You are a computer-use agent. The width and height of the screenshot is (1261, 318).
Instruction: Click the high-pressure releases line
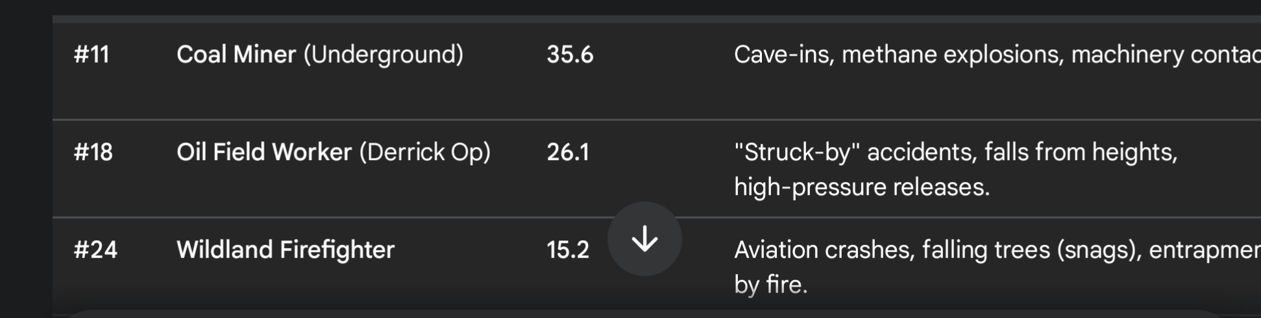click(x=862, y=188)
